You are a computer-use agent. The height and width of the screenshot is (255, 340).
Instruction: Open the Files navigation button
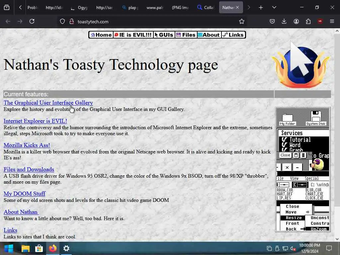tap(186, 35)
